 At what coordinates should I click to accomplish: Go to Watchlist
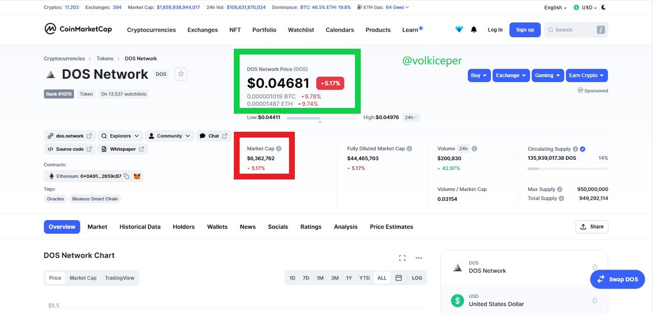tap(301, 30)
